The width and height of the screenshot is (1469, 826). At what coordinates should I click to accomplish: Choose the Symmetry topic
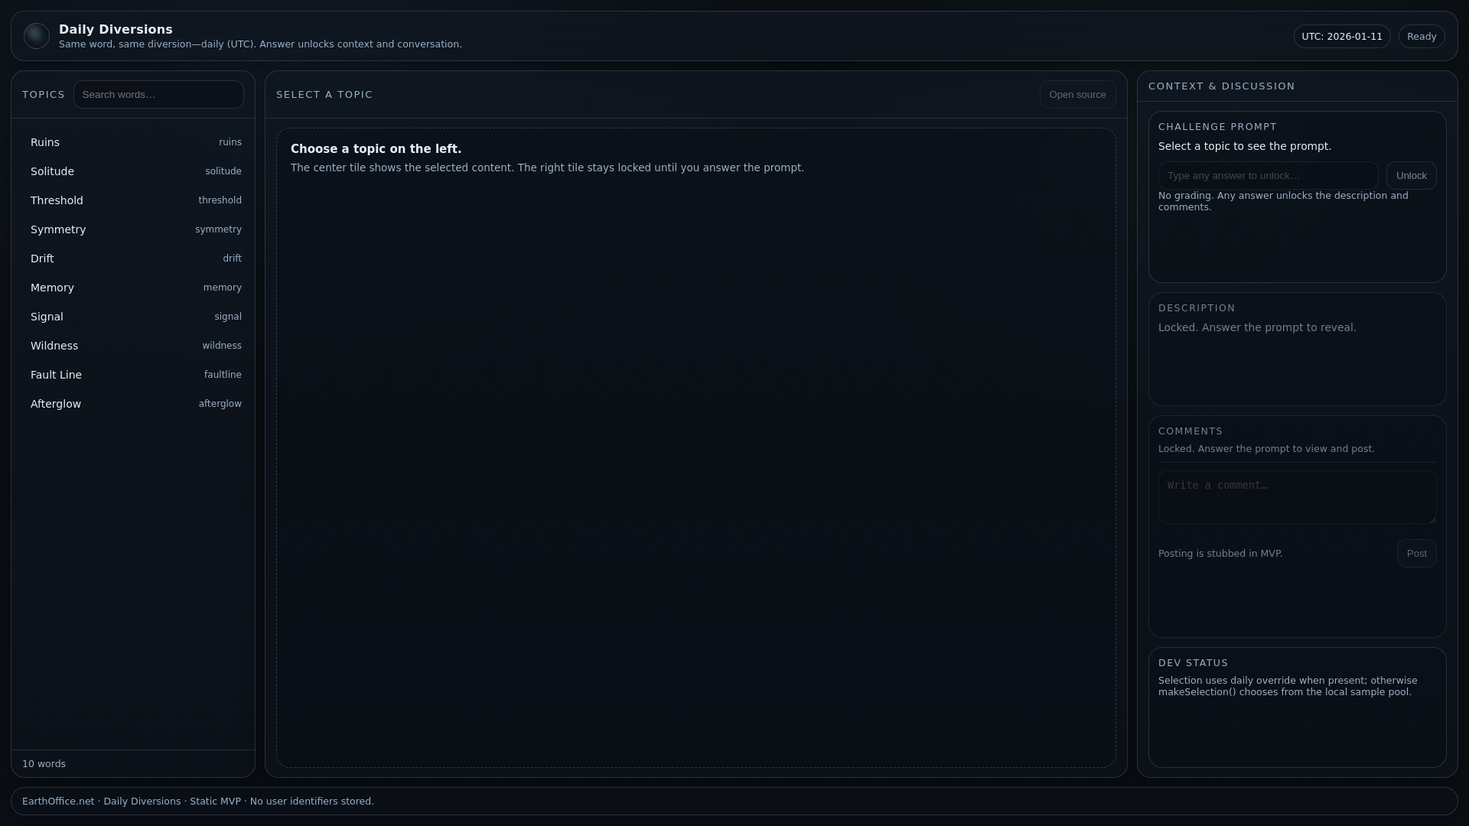133,229
